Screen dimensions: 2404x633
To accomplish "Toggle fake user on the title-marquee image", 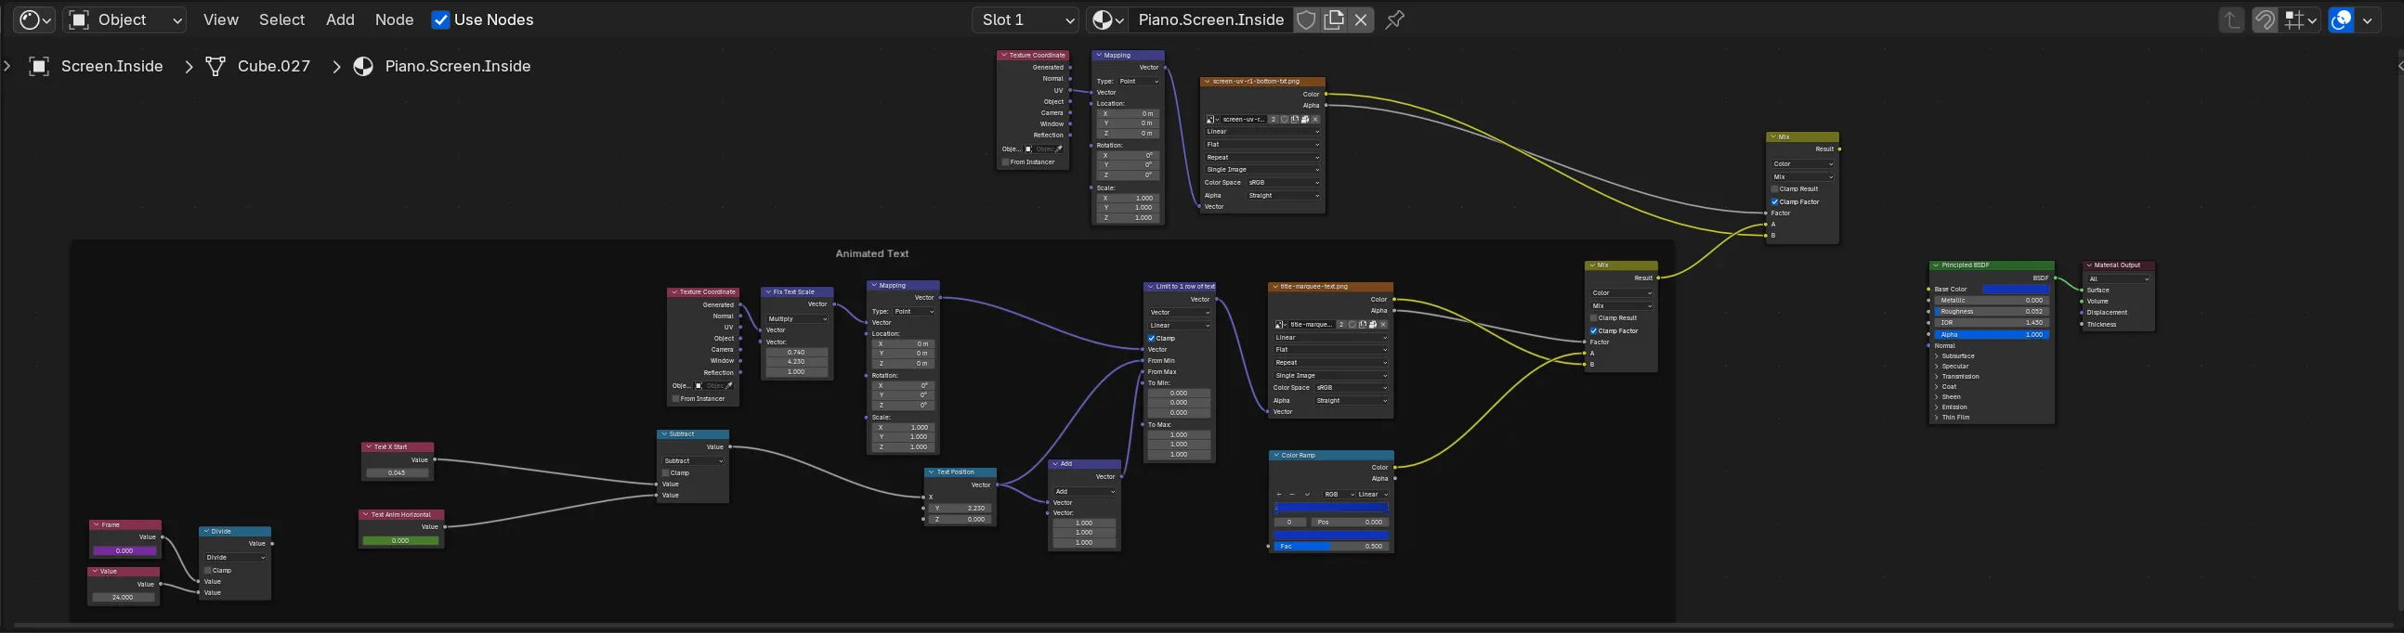I will coord(1352,325).
